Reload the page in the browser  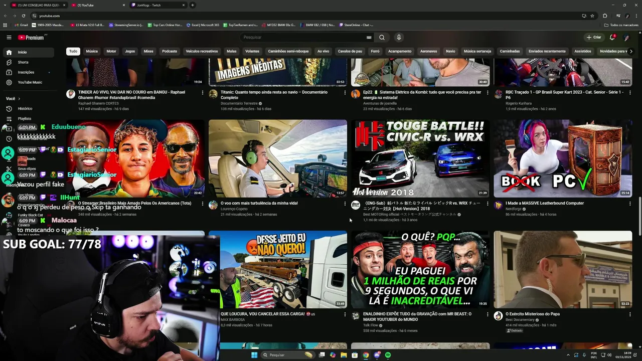(23, 16)
